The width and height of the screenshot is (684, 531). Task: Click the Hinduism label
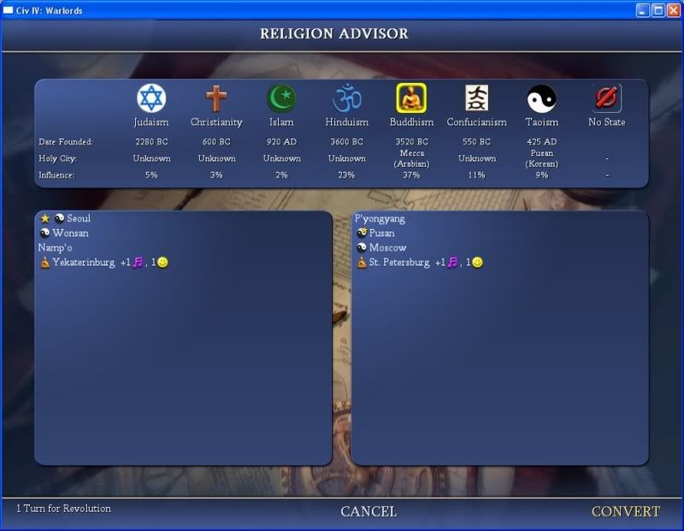pos(347,122)
